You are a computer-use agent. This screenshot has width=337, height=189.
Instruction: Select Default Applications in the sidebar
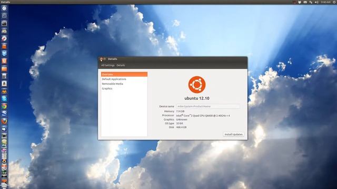pos(124,79)
